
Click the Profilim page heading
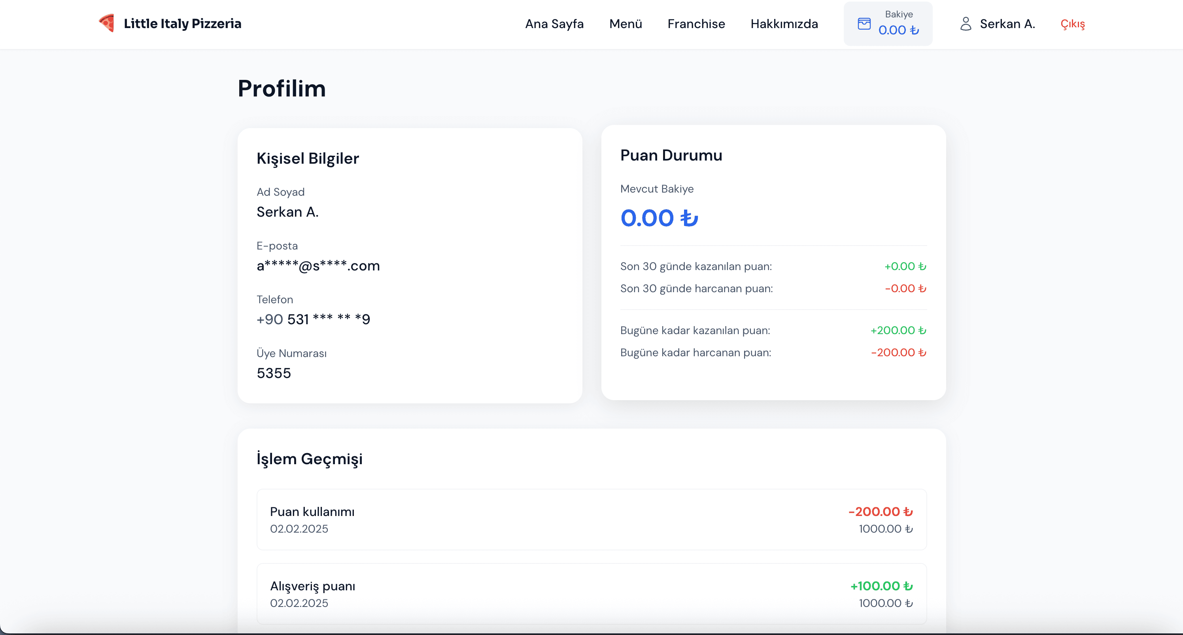(x=282, y=88)
